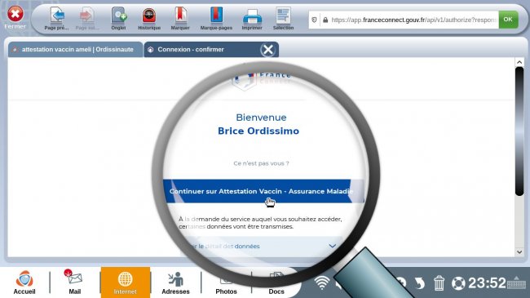Click the lifebuoy help icon

pyautogui.click(x=458, y=283)
